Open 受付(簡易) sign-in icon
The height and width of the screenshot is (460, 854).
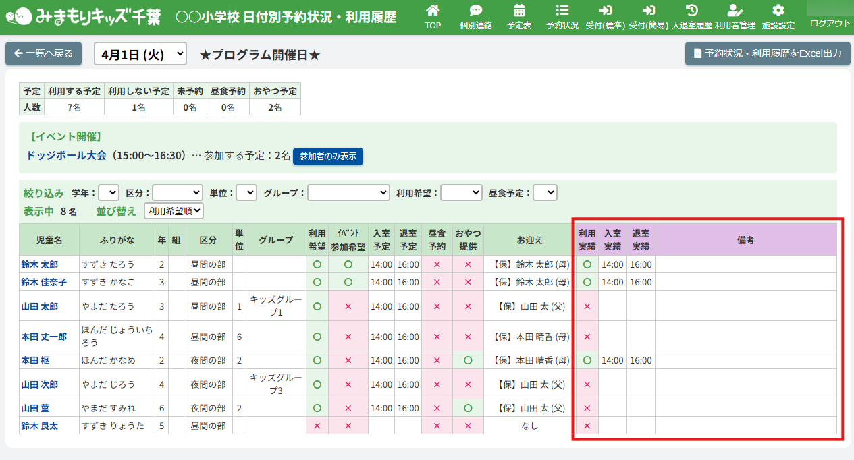[649, 11]
